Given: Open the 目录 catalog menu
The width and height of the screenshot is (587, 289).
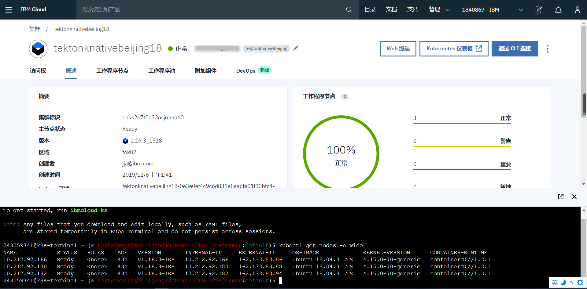Looking at the screenshot, I should tap(370, 10).
